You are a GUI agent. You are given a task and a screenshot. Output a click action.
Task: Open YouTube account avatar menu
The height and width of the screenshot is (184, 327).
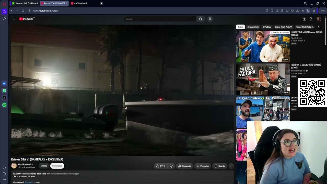tap(319, 19)
